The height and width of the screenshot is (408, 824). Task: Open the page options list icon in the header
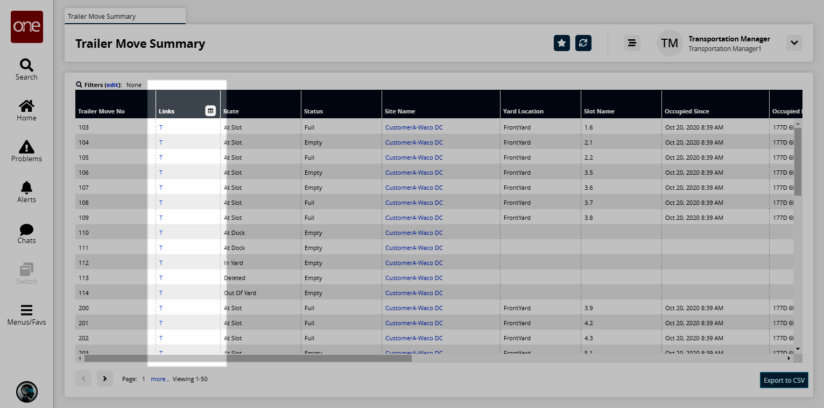point(632,43)
